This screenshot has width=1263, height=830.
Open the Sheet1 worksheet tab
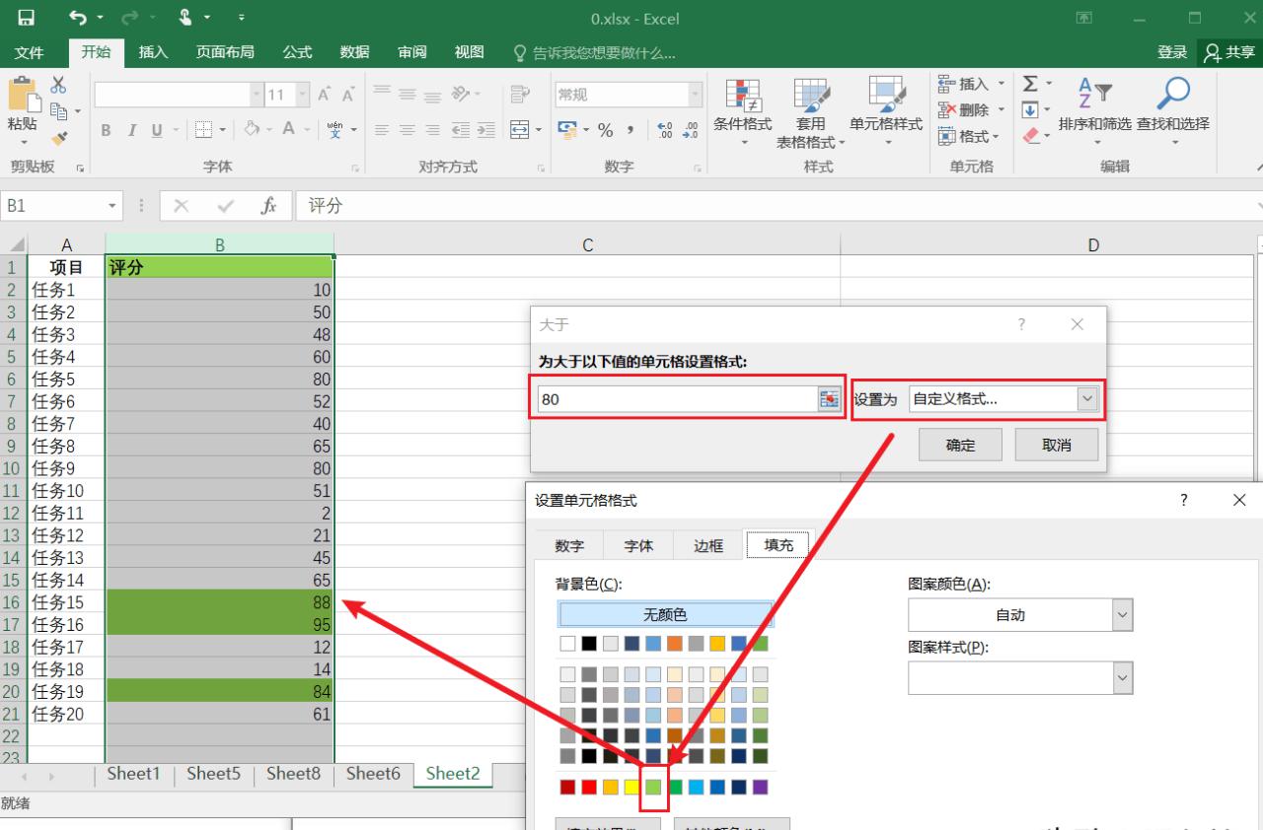[133, 774]
